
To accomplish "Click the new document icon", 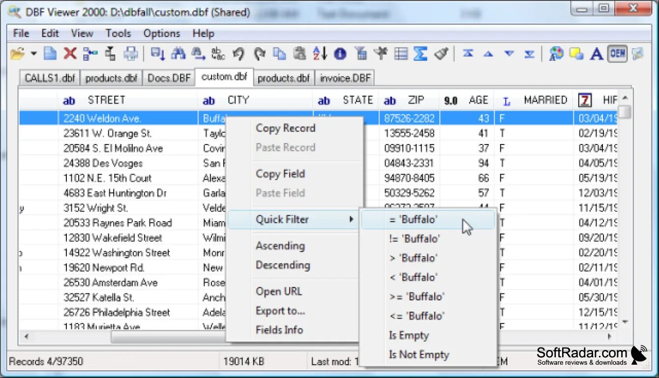I will click(x=50, y=54).
